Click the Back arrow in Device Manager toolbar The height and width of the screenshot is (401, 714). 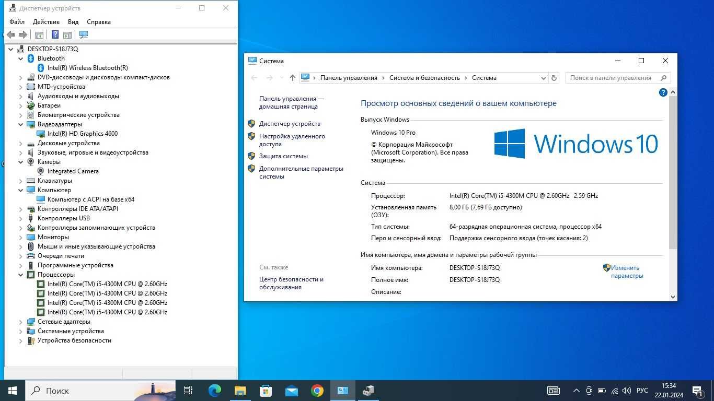tap(10, 35)
